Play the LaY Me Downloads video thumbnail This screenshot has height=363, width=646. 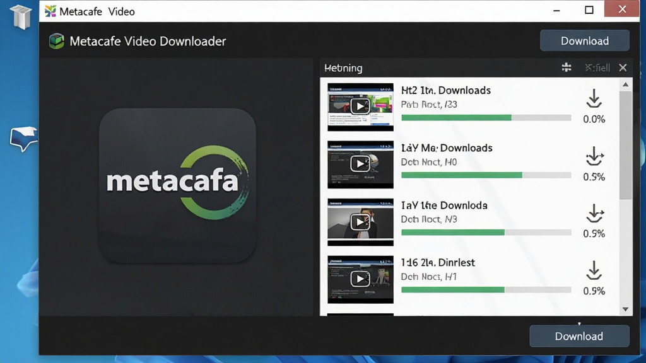[x=360, y=164]
